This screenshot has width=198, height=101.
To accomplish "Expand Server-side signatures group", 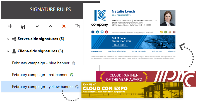I will pos(8,39).
